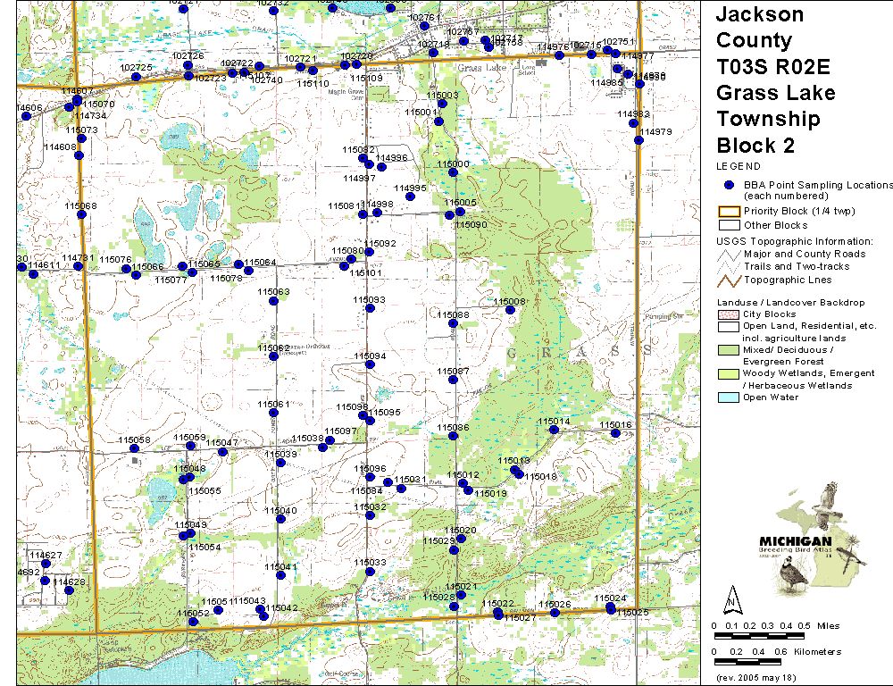The width and height of the screenshot is (893, 686).
Task: Click the Open Water legend swatch
Action: click(729, 397)
